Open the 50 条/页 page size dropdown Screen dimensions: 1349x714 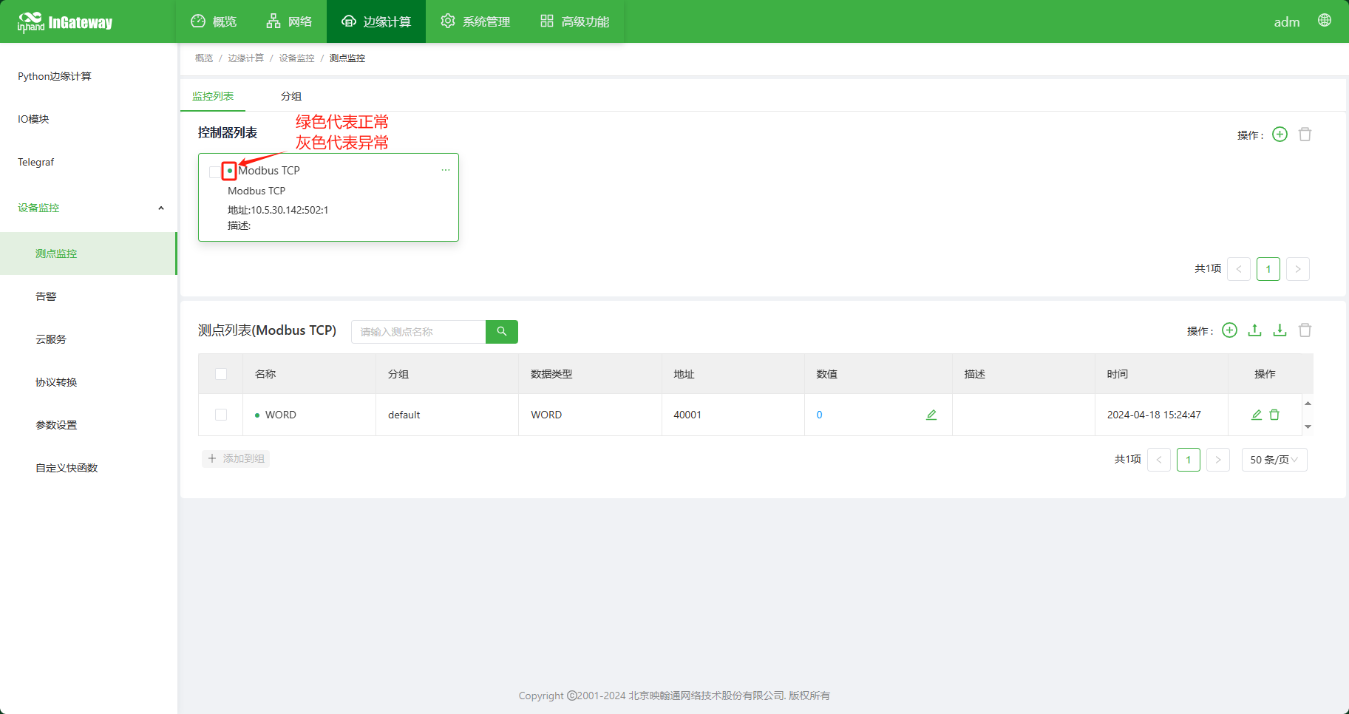pos(1274,460)
